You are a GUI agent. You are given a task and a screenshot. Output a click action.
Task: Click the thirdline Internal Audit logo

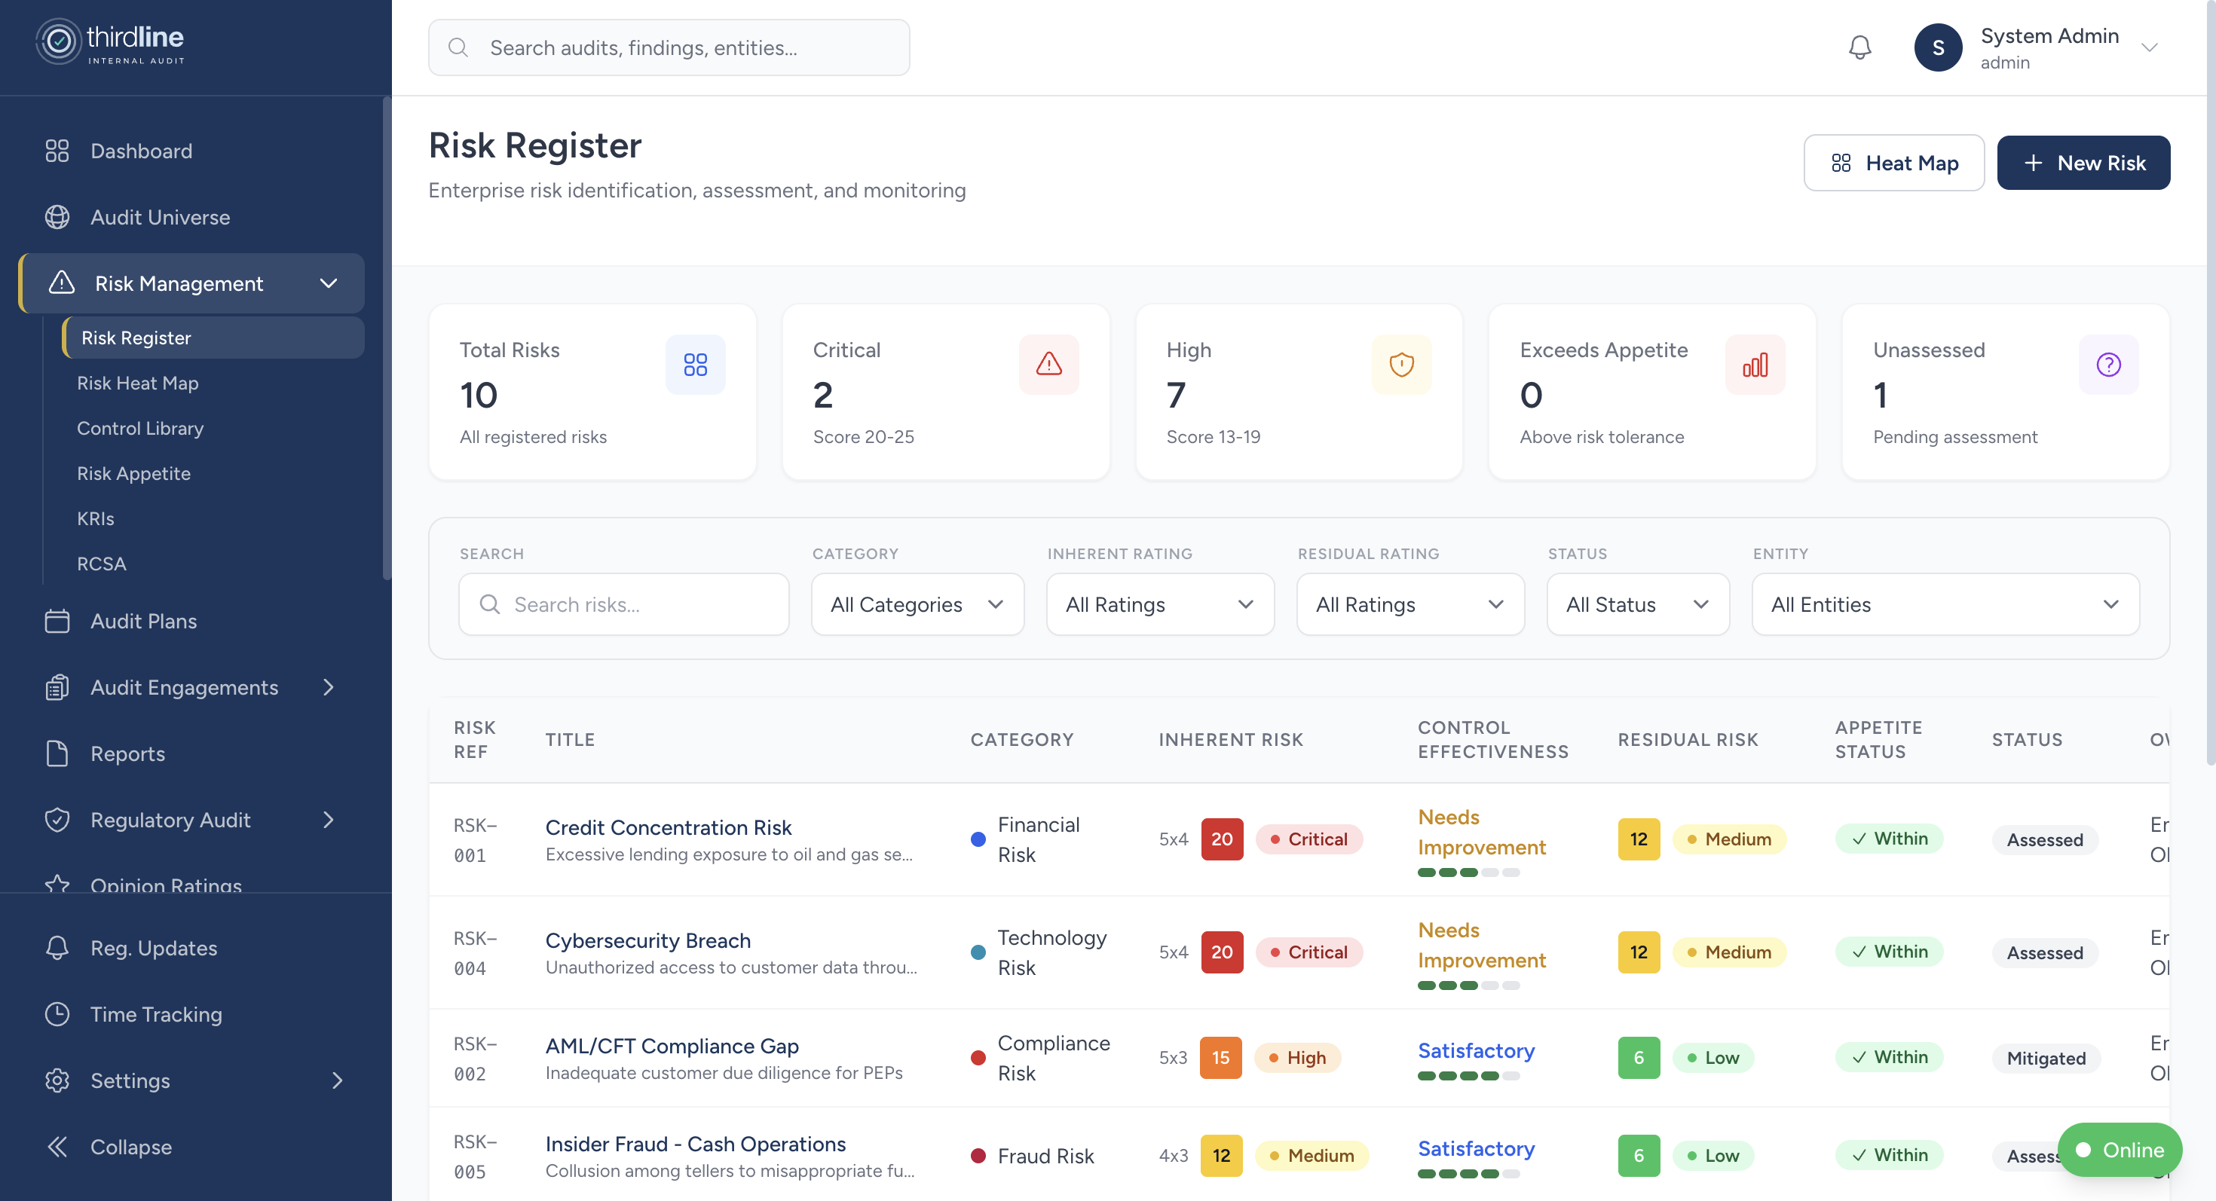pyautogui.click(x=110, y=41)
